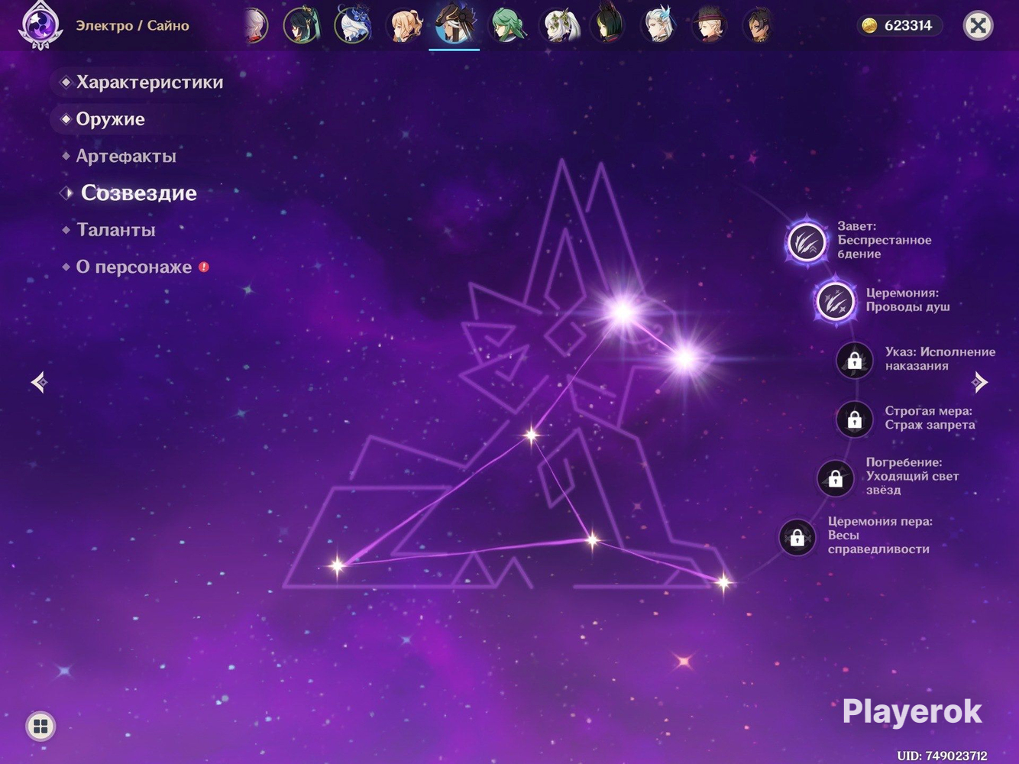Viewport: 1019px width, 764px height.
Task: Click the Электро / Сайно title
Action: point(132,25)
